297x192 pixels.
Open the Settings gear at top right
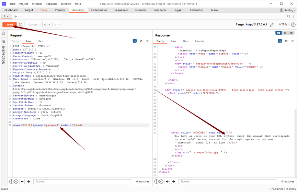[x=287, y=10]
